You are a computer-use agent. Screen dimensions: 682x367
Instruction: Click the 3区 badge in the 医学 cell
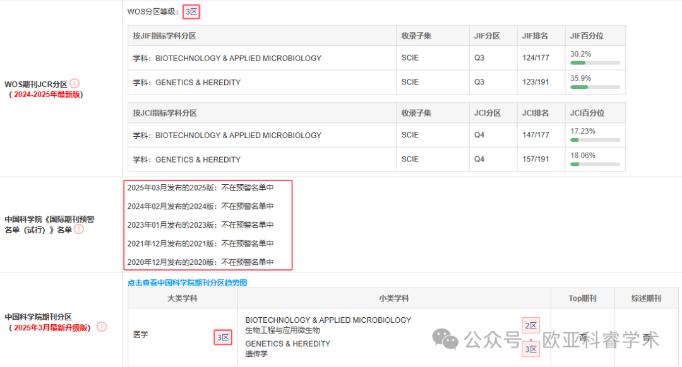pos(223,337)
